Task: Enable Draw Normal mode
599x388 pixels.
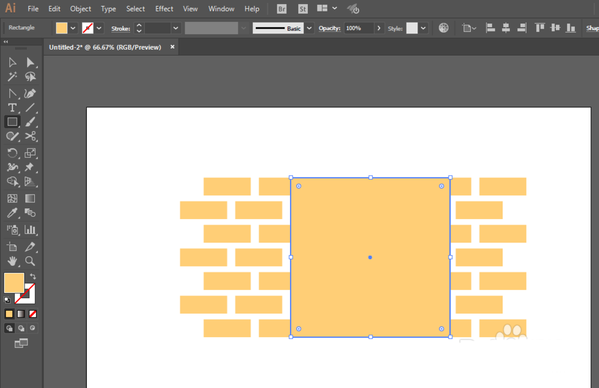Action: click(x=9, y=328)
